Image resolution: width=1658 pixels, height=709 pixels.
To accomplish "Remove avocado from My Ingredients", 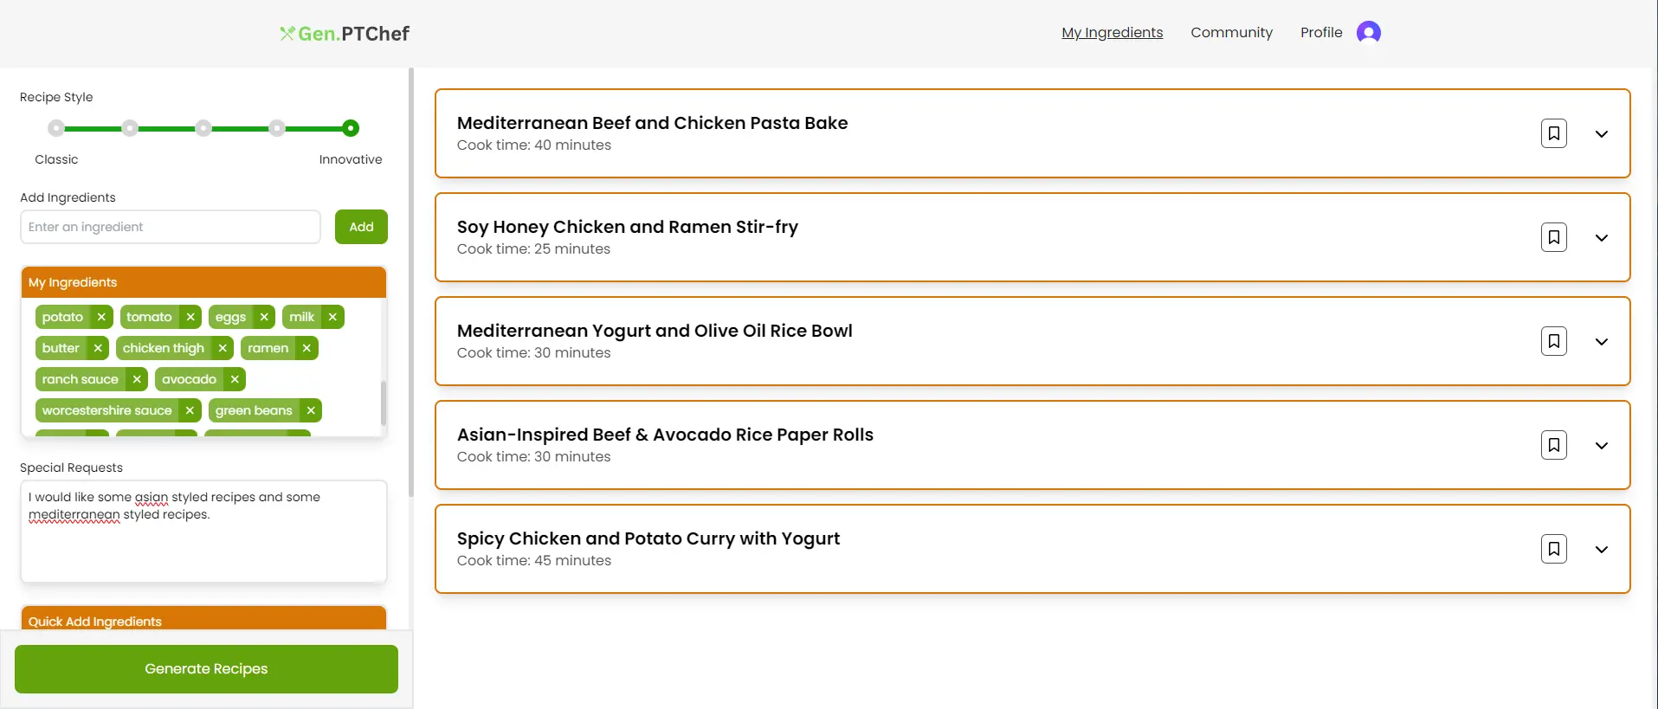I will pos(235,379).
